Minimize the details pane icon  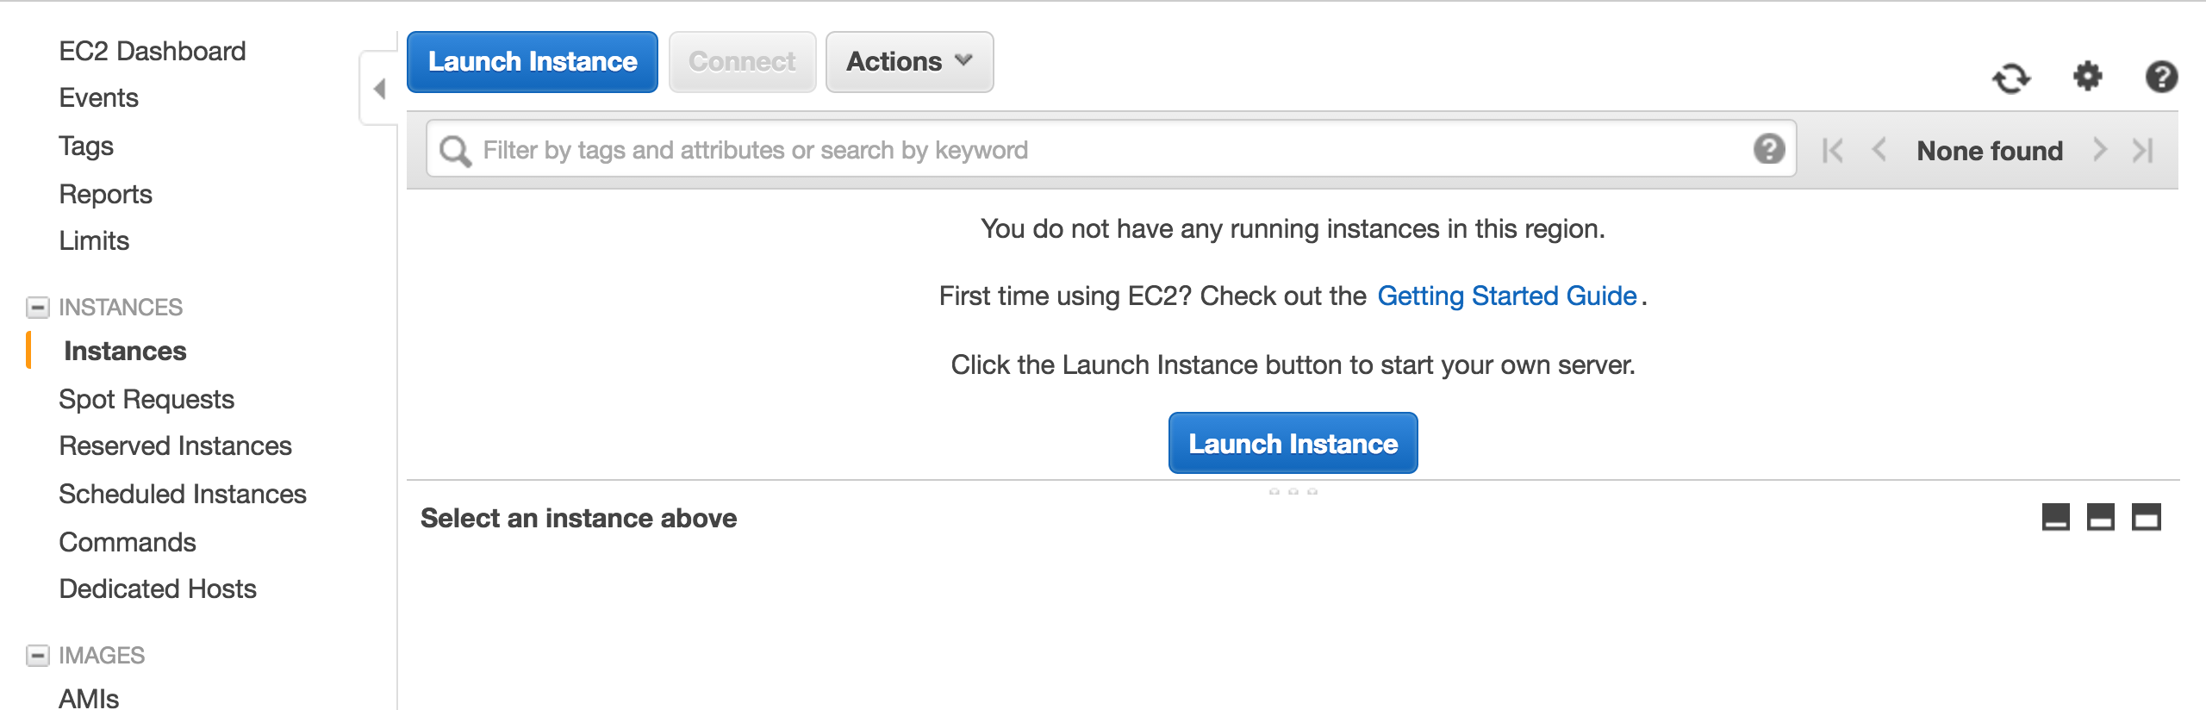click(x=2056, y=517)
